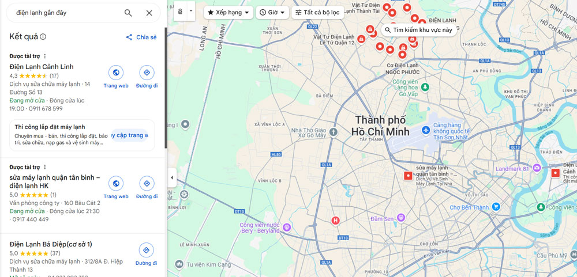Click the red H hospital marker

pyautogui.click(x=335, y=221)
